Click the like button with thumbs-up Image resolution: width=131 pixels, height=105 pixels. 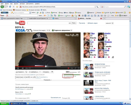click(20, 72)
